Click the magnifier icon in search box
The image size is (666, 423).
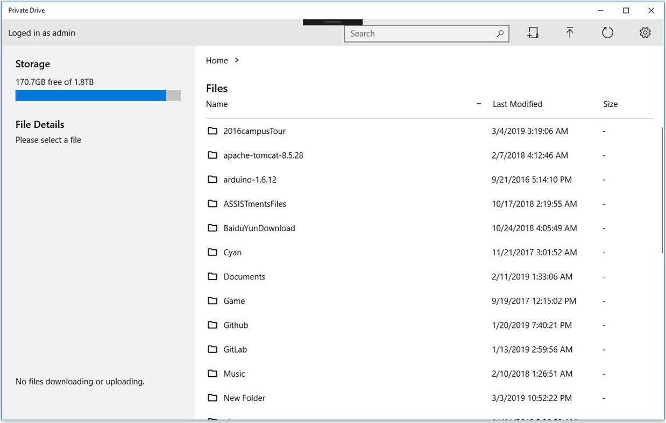500,33
